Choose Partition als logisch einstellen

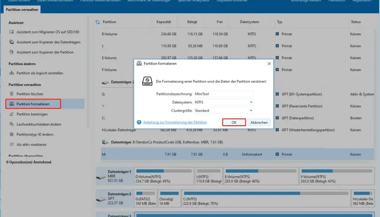(40, 73)
